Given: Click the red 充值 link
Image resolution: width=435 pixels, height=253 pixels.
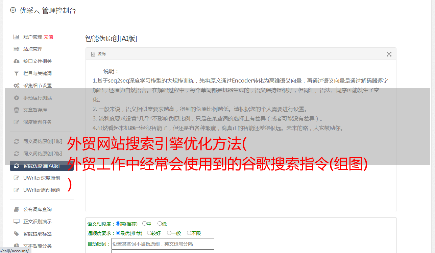Looking at the screenshot, I should point(48,37).
